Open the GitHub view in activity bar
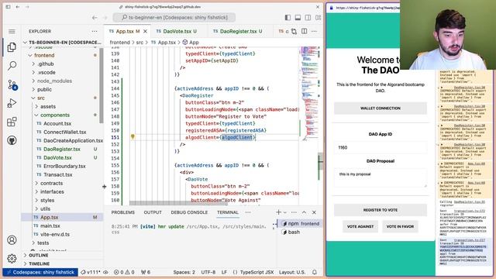The width and height of the screenshot is (496, 279). (12, 140)
